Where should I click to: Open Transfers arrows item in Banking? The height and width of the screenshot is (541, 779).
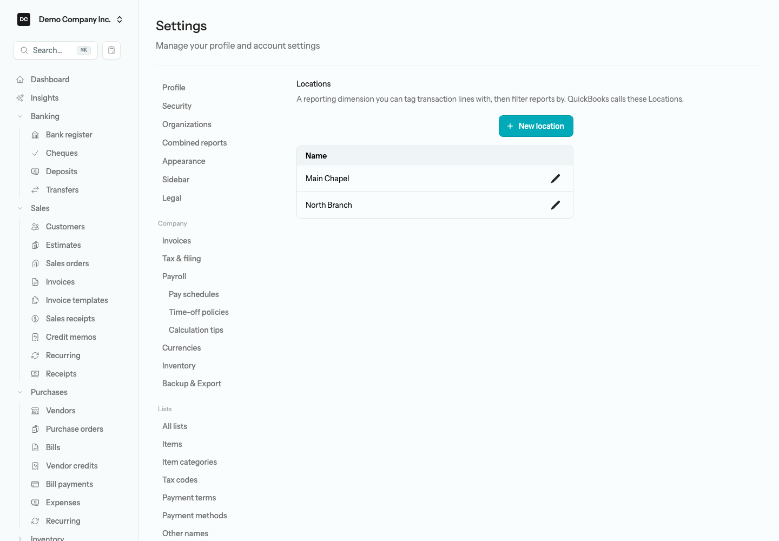(x=62, y=190)
